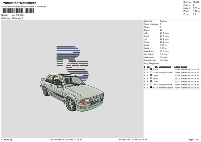Click the white swatch in stop sequence row 2
This screenshot has height=142, width=201.
point(151,72)
